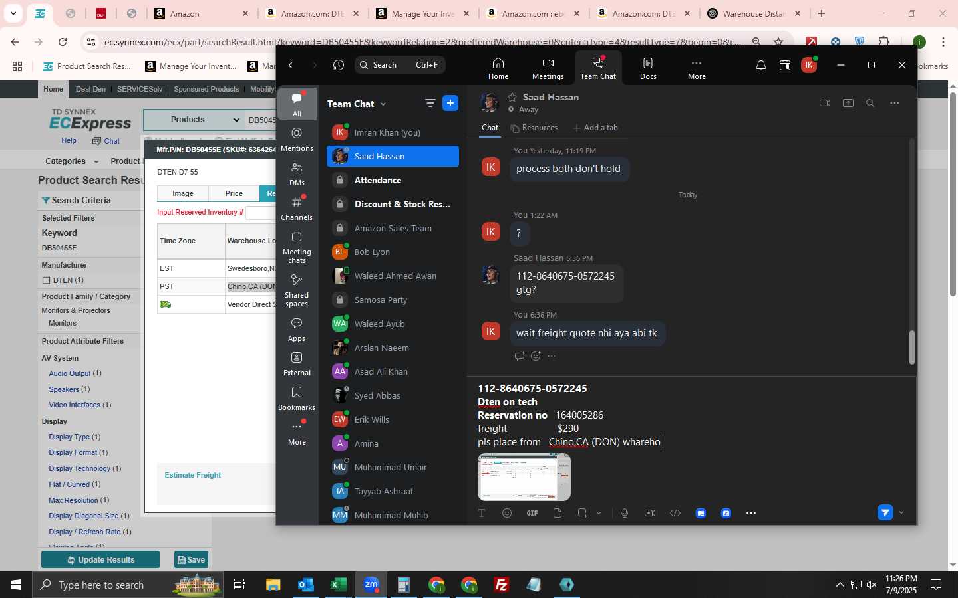Attach a file in the composer
This screenshot has width=958, height=598.
coord(558,513)
